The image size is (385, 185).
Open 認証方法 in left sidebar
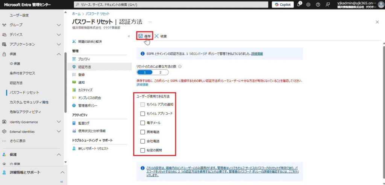point(16,83)
